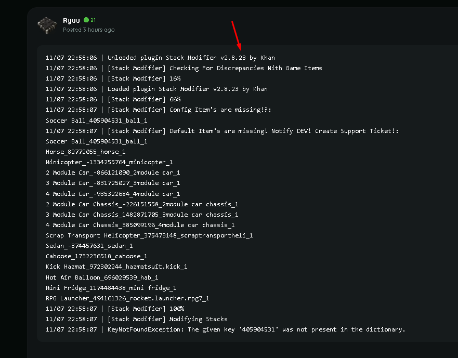Open the Ryuu username profile link
The image size is (458, 358).
coord(71,20)
